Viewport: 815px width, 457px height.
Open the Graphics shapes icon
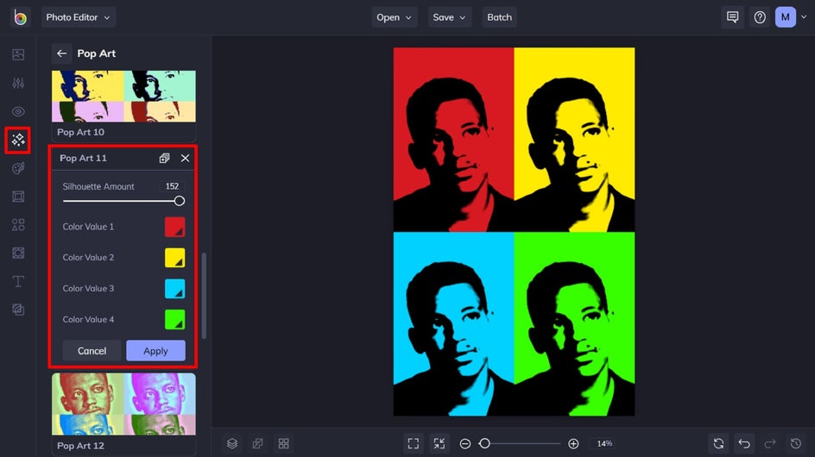click(x=18, y=225)
